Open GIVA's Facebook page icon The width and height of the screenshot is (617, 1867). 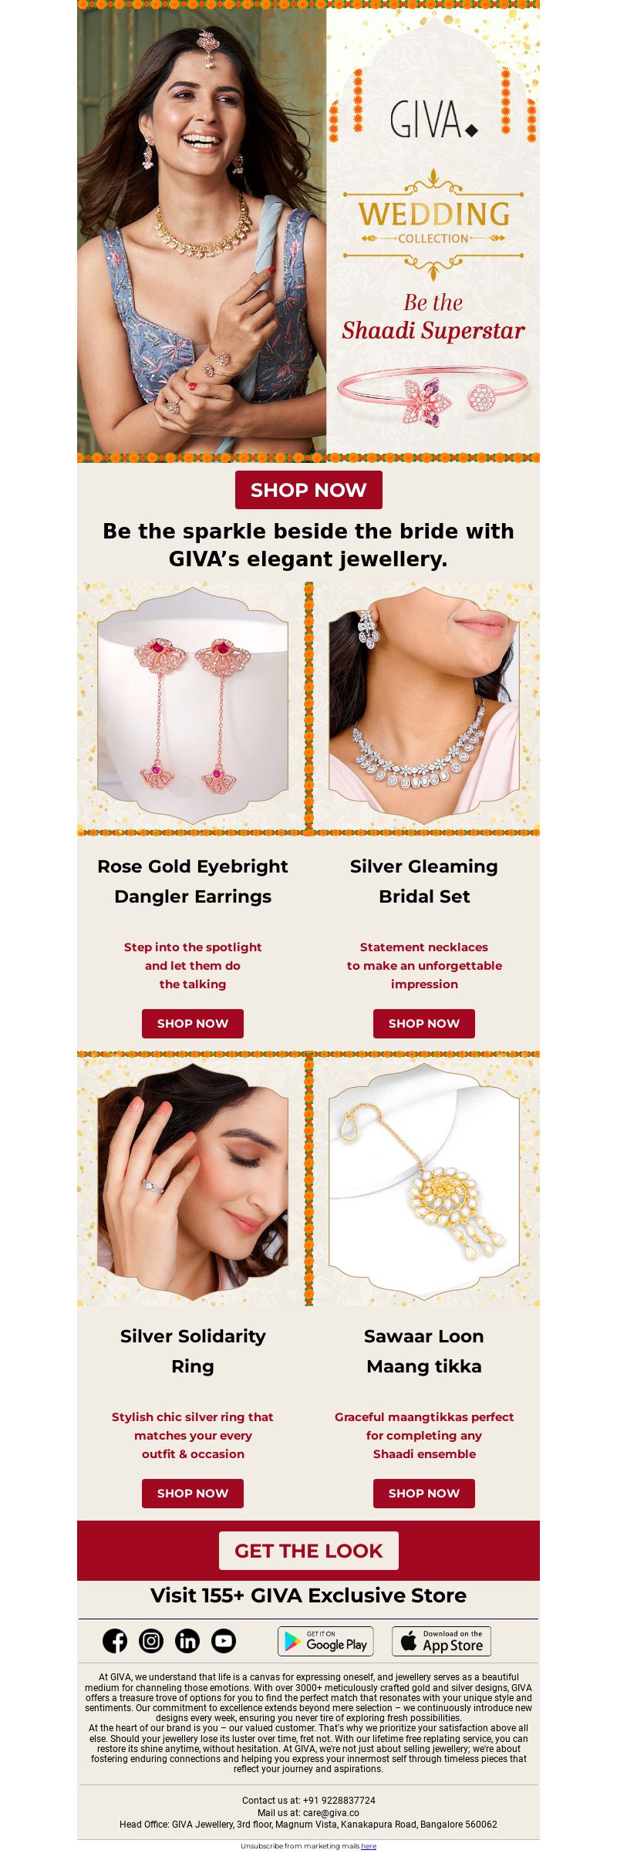(x=115, y=1641)
